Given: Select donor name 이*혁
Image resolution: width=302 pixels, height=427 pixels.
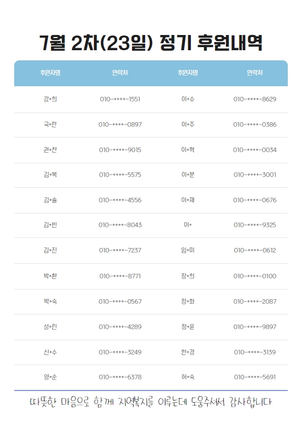Looking at the screenshot, I should [188, 150].
